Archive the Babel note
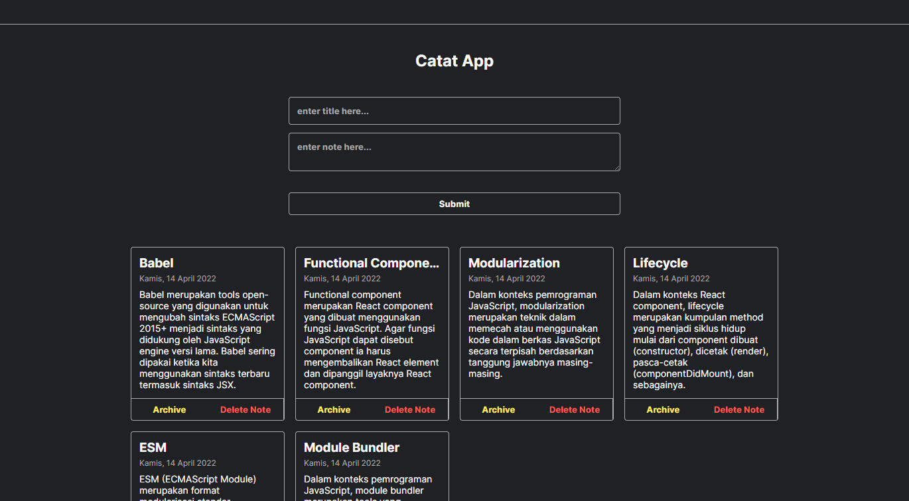This screenshot has height=501, width=909. pyautogui.click(x=169, y=409)
